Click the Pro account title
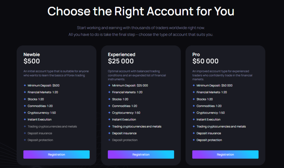Screen dimensions: 284x168 (x=196, y=55)
